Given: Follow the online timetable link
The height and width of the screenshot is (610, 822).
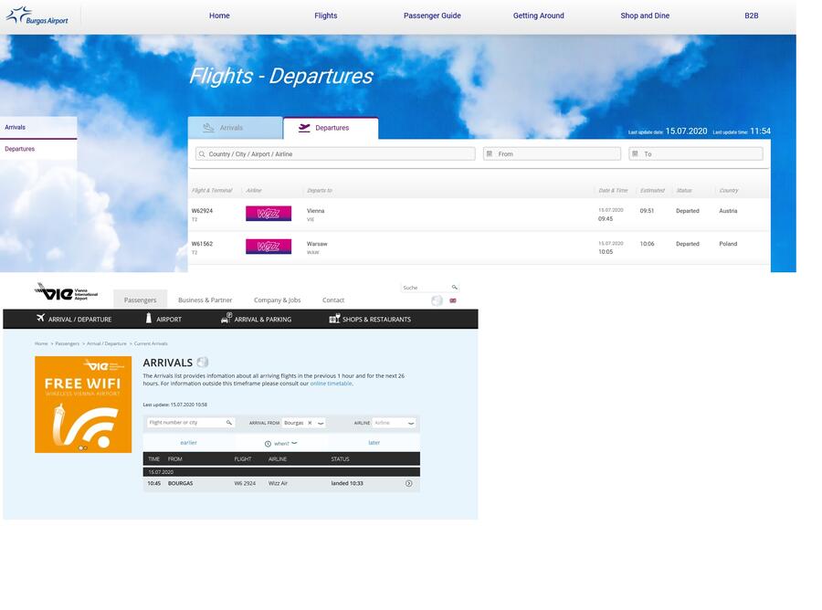Looking at the screenshot, I should (x=331, y=384).
